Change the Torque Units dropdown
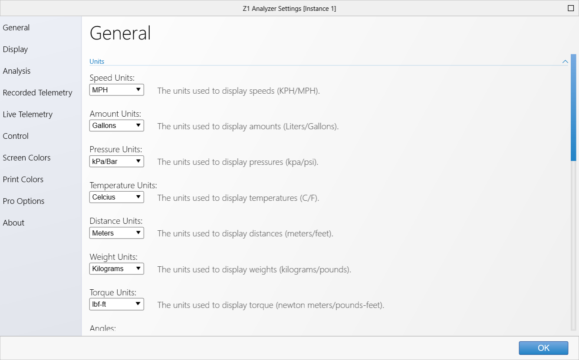579x360 pixels. click(x=117, y=304)
